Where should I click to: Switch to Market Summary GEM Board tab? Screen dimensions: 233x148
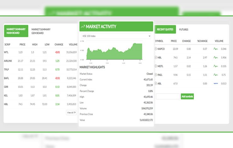[41, 31]
